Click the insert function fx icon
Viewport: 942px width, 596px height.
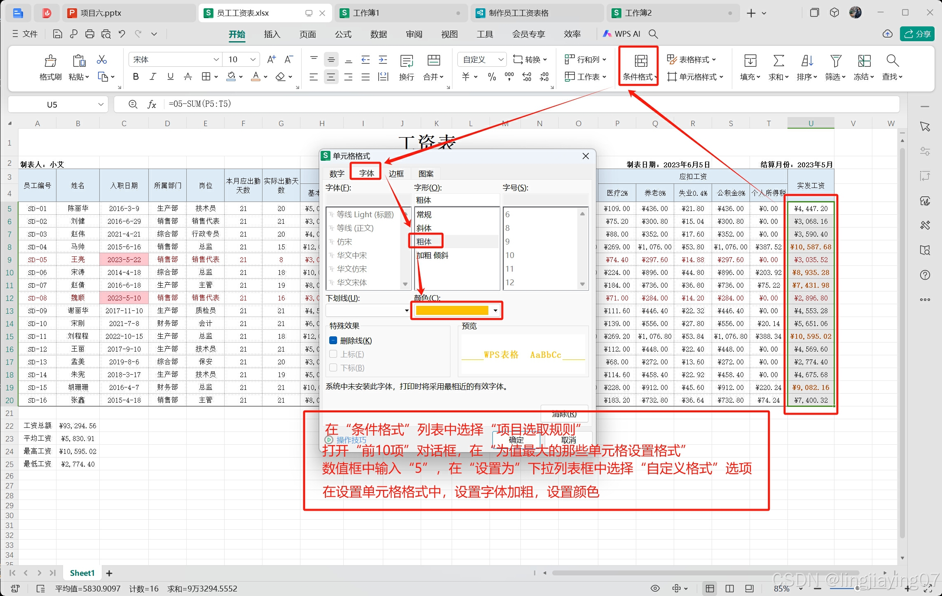click(x=152, y=104)
